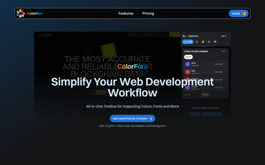Click the Aa ColorFont logo in extension panel
The height and width of the screenshot is (165, 265).
184,36
